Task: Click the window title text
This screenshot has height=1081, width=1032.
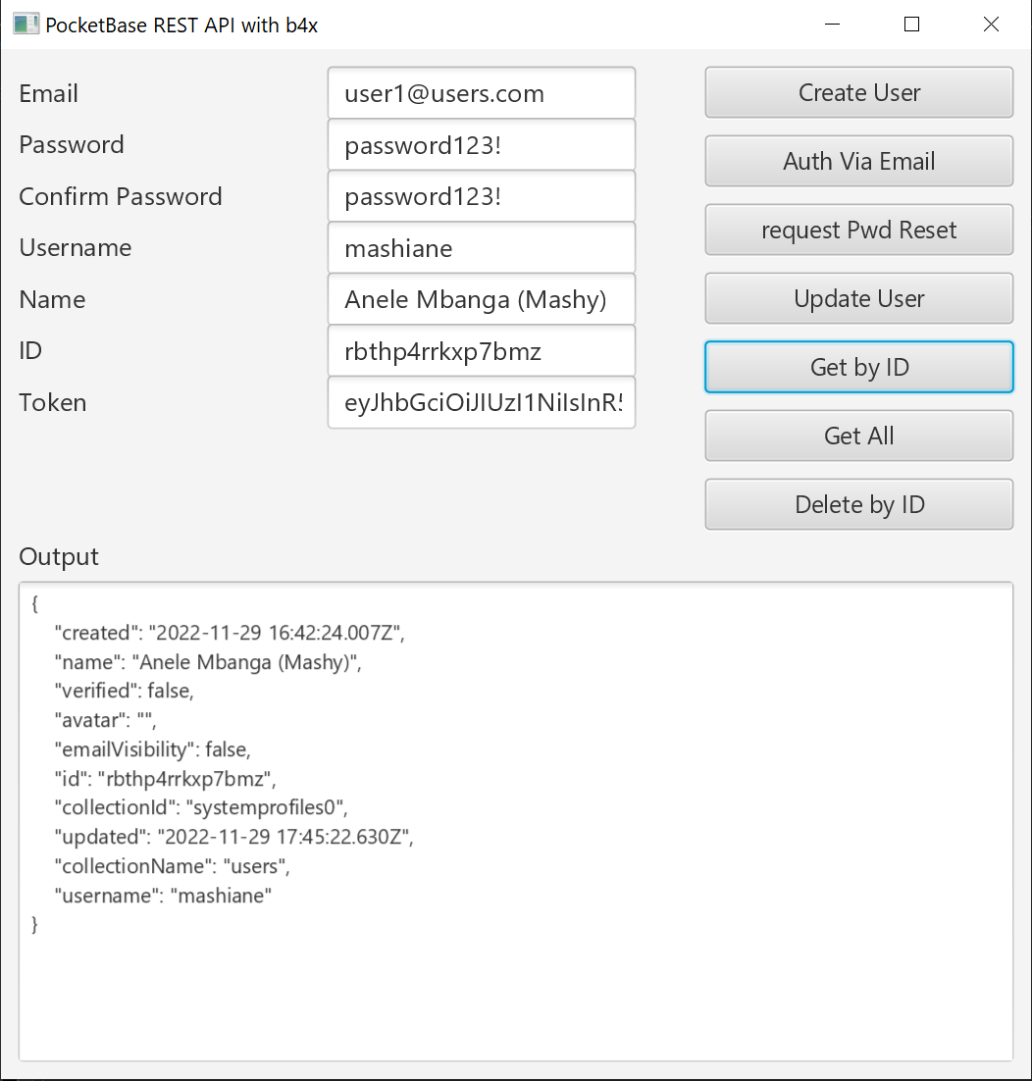Action: click(x=182, y=26)
